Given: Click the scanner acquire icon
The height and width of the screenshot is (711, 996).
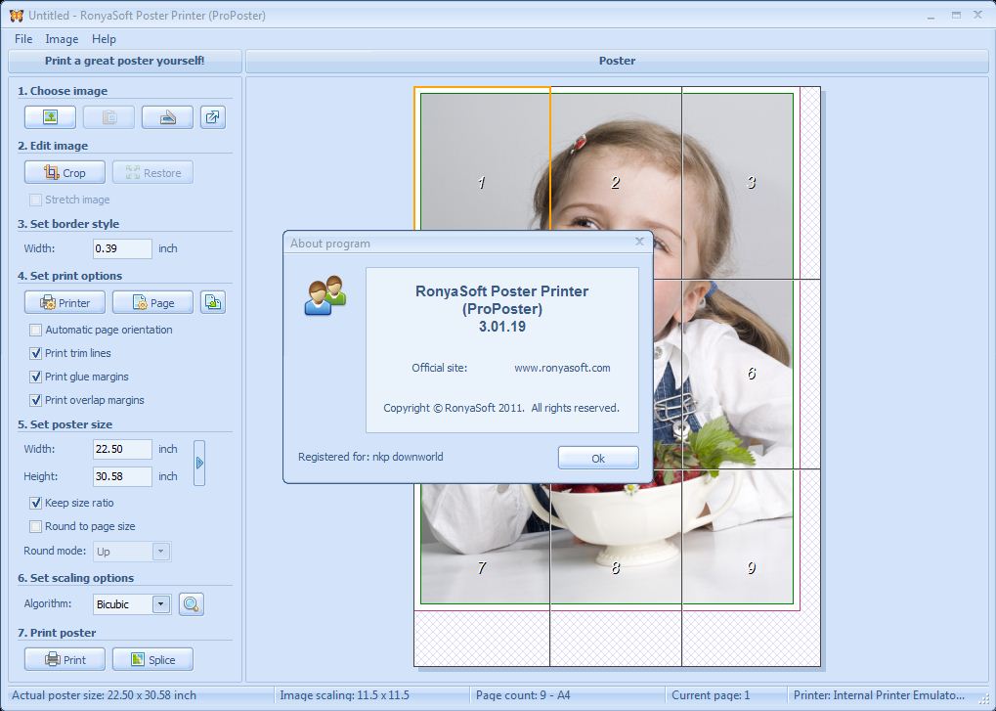Looking at the screenshot, I should click(166, 116).
